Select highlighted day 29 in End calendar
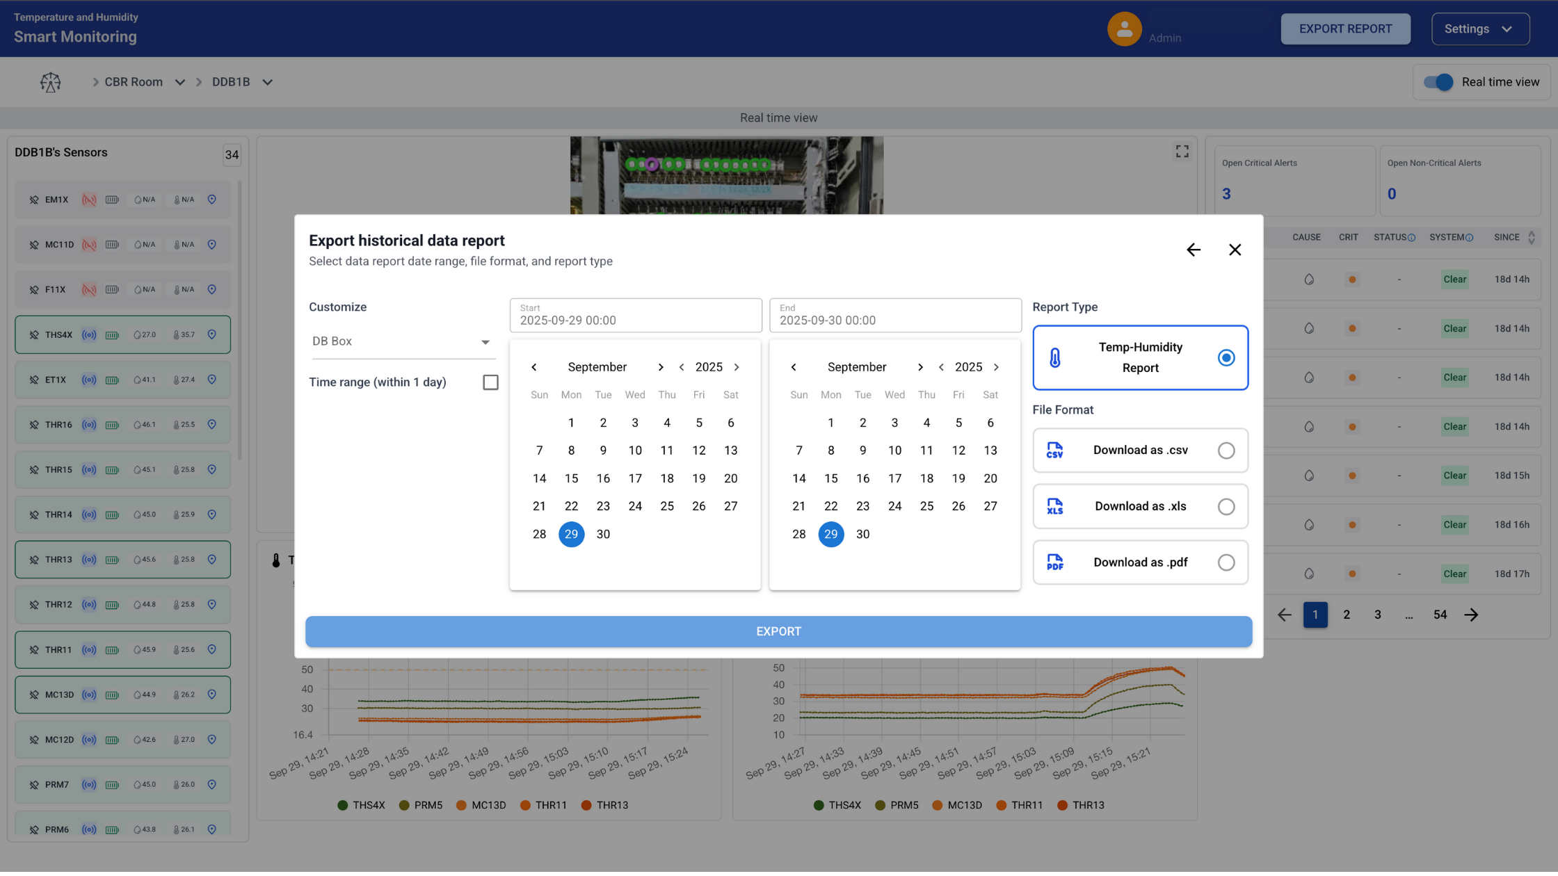Viewport: 1558px width, 876px height. click(x=830, y=534)
